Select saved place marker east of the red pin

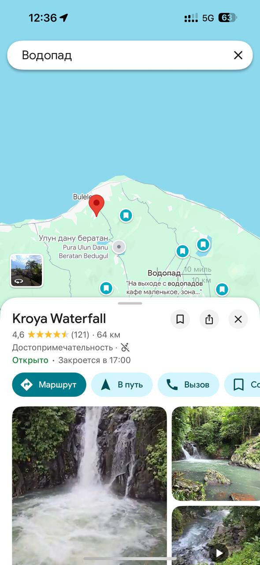(126, 215)
